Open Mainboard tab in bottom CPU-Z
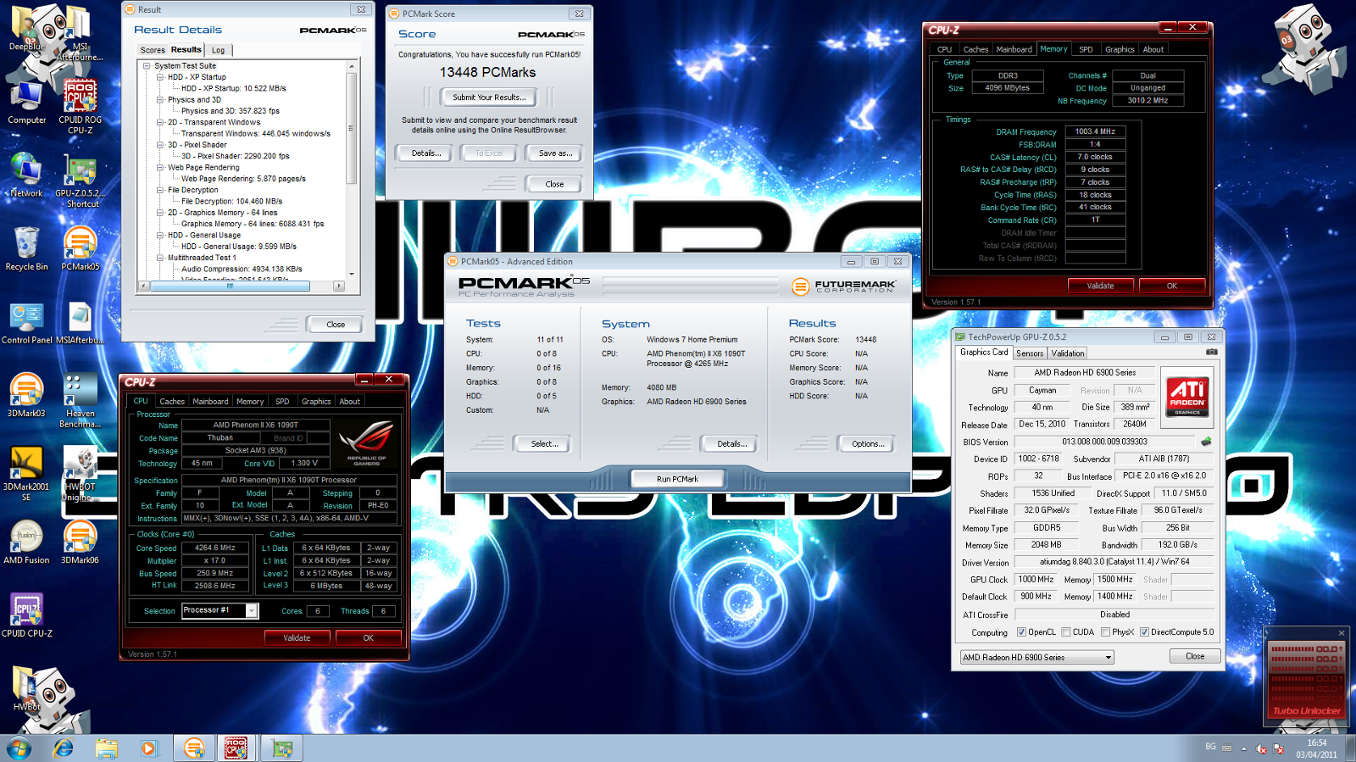 210,402
